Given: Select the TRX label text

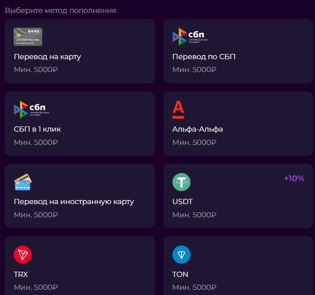Looking at the screenshot, I should pos(21,274).
